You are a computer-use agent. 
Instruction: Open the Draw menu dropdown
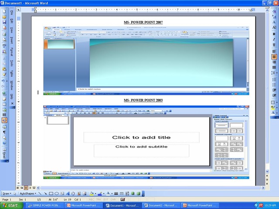coord(7,193)
